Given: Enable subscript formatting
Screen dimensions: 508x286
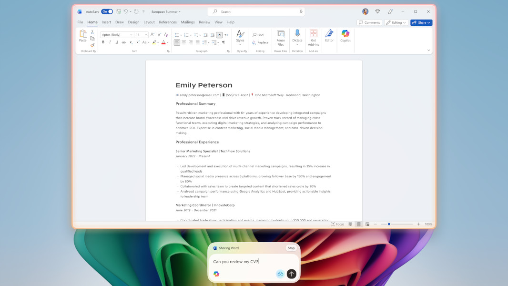Looking at the screenshot, I should [x=131, y=42].
